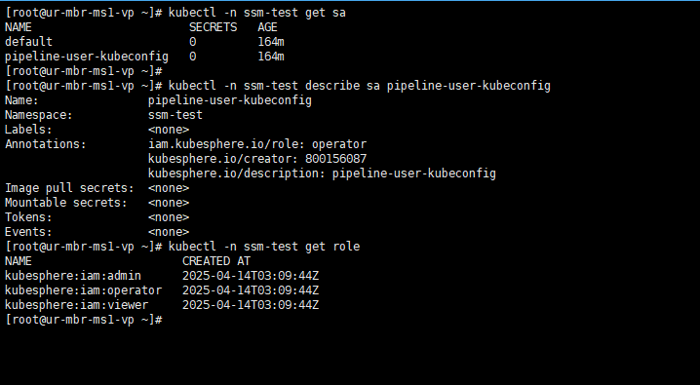Click the Labels <none> value
The image size is (700, 385).
tap(169, 130)
